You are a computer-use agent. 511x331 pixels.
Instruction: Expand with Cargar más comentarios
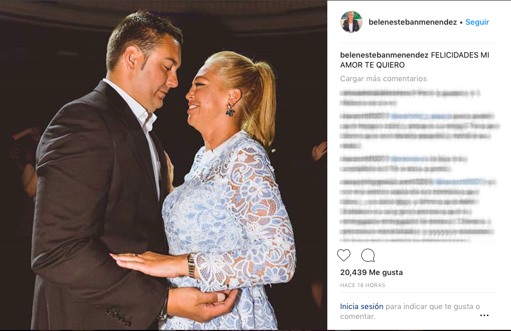point(383,78)
